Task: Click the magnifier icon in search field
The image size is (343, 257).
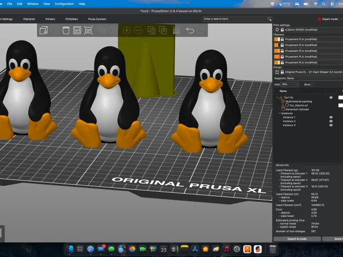Action: [x=269, y=19]
